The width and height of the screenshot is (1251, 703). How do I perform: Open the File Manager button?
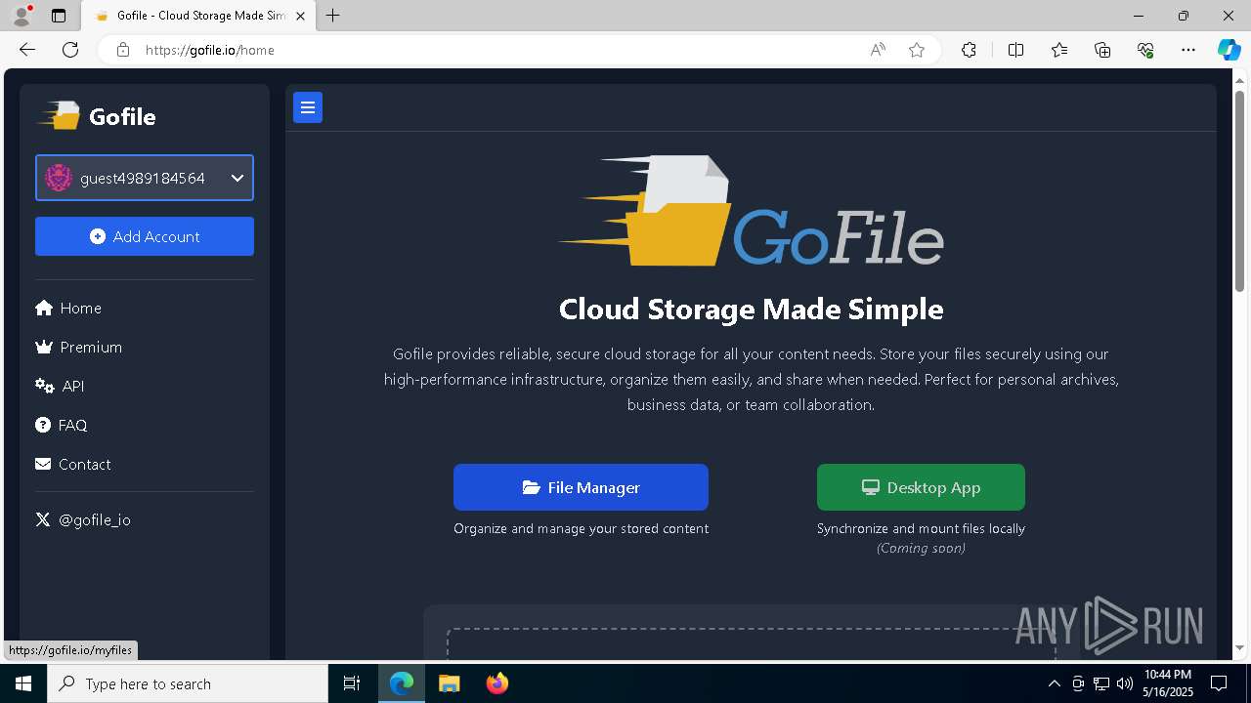(581, 487)
